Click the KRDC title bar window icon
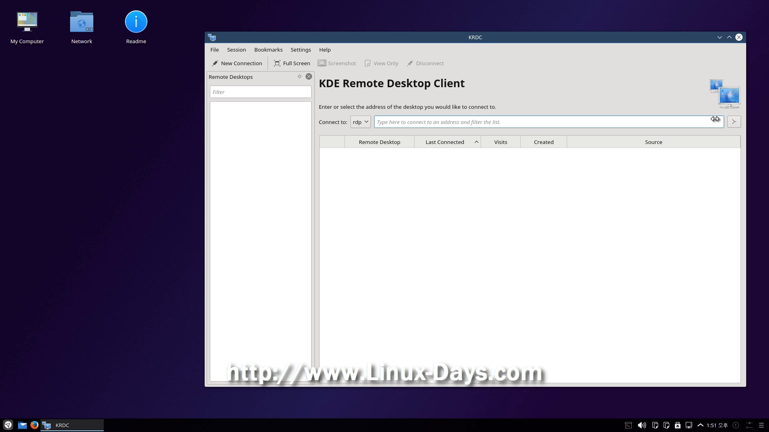The height and width of the screenshot is (432, 769). point(212,37)
